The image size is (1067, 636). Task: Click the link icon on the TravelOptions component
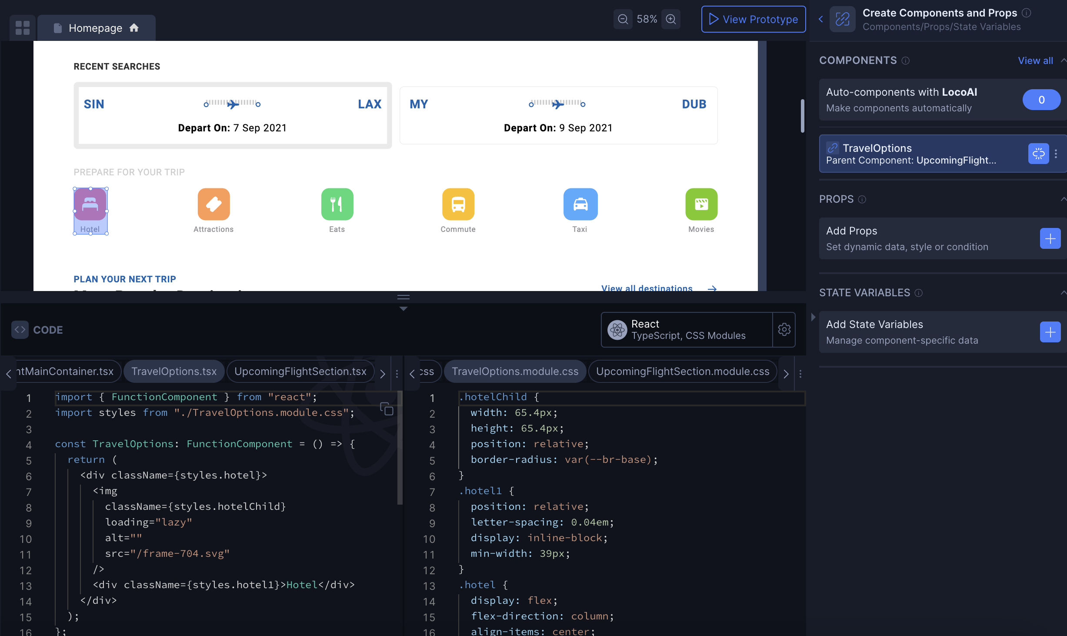point(832,148)
